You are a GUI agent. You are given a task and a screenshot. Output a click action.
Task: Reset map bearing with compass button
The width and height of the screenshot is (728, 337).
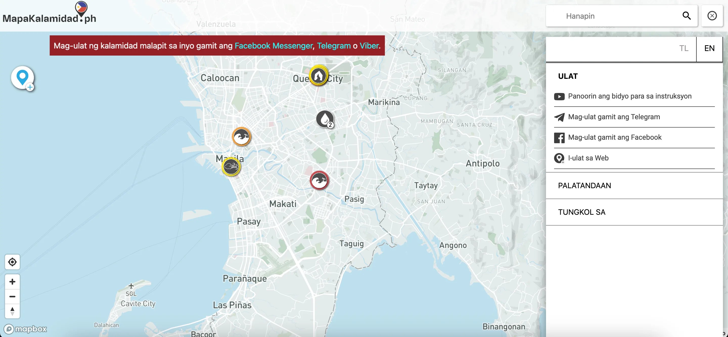[12, 311]
